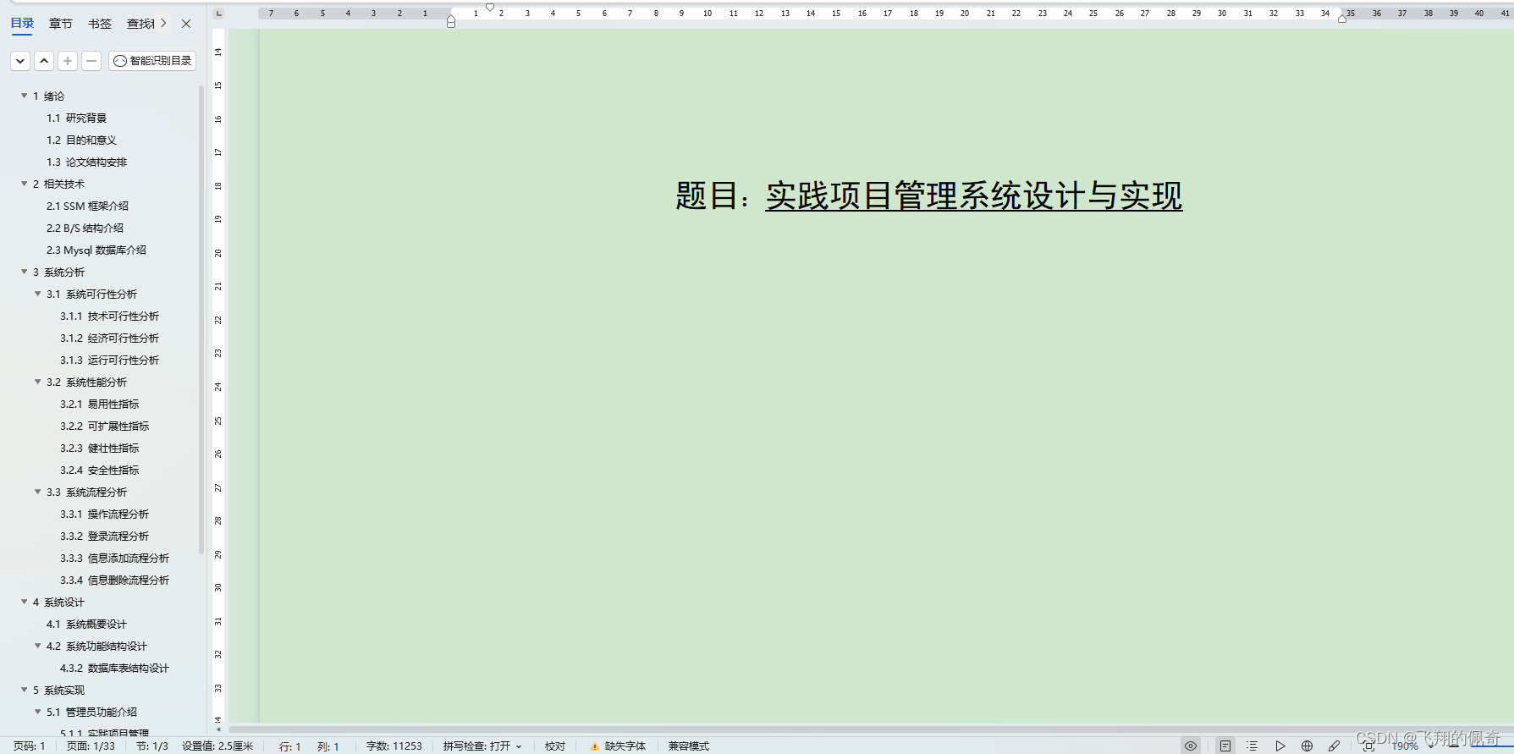This screenshot has width=1514, height=754.
Task: Open heading '3.3.1 操作流程分析'
Action: coord(104,515)
